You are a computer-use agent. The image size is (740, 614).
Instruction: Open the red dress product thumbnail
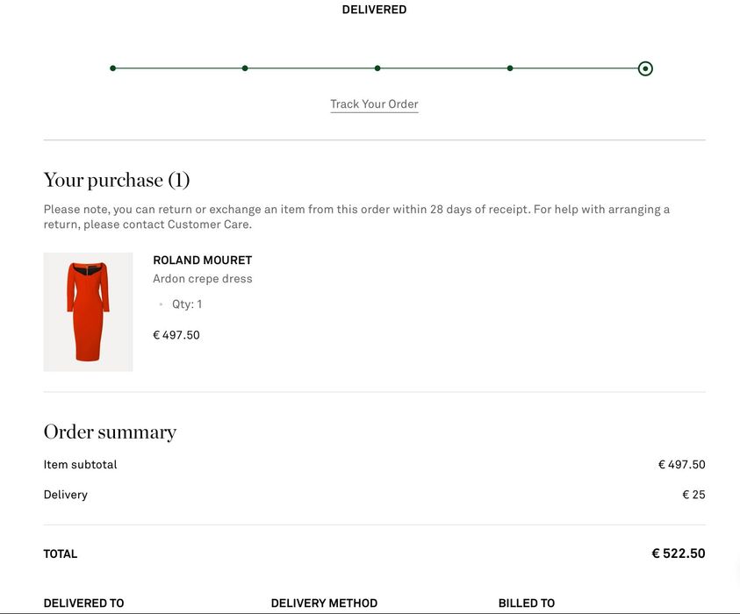[x=88, y=311]
